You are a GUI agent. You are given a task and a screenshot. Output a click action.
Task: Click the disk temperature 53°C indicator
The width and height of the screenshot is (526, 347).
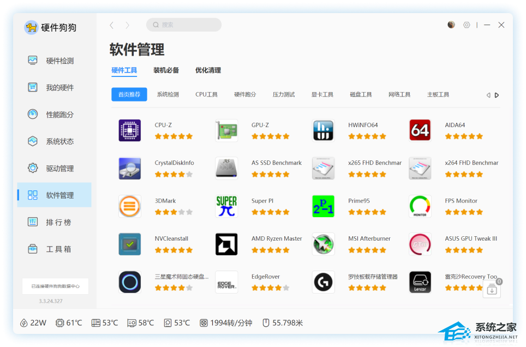coord(177,323)
